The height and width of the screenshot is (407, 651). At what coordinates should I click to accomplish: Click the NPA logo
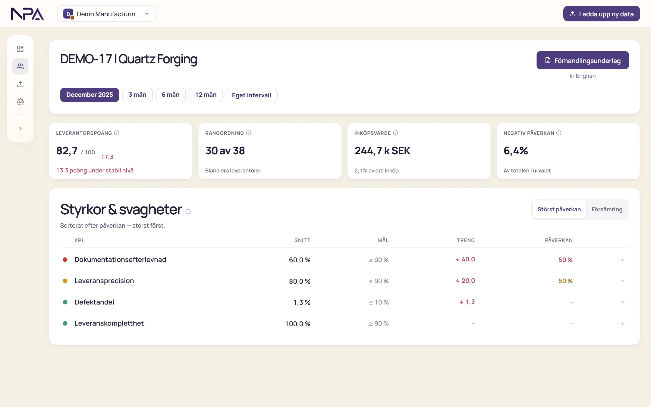(x=27, y=14)
